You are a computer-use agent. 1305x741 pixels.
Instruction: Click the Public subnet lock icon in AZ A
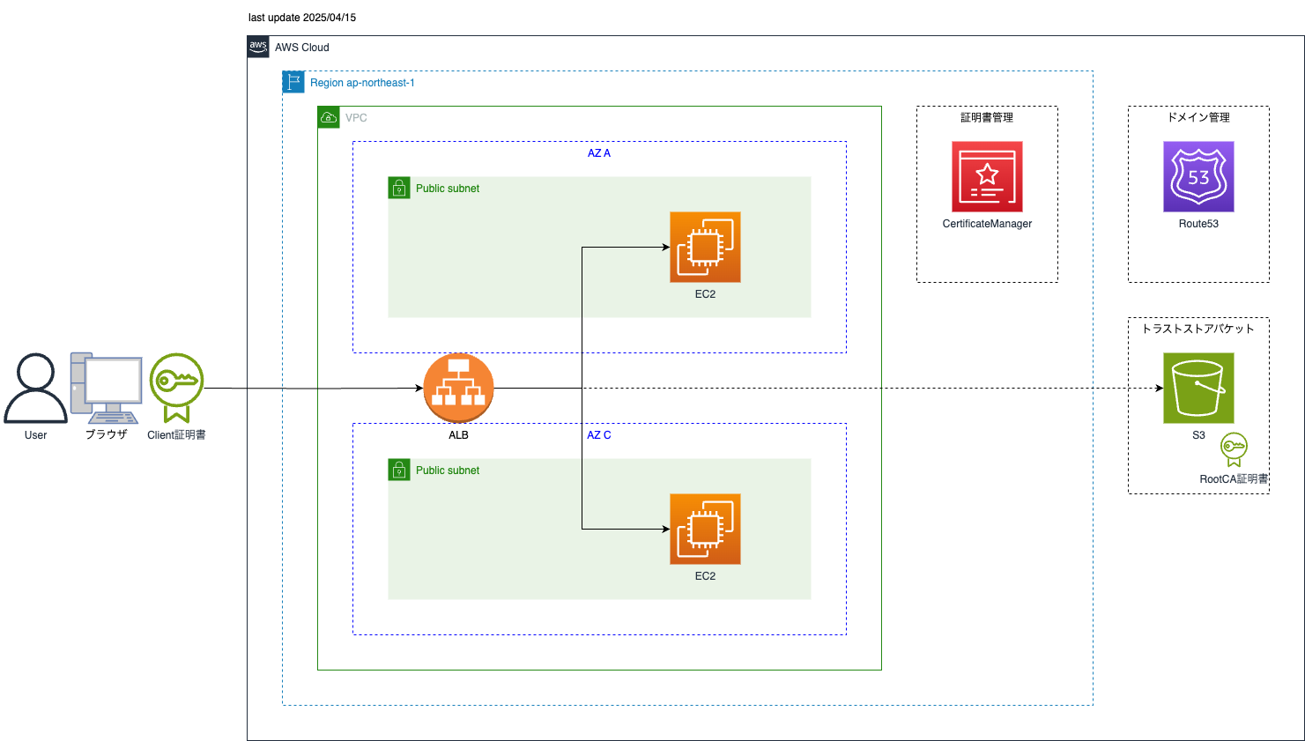(x=400, y=188)
